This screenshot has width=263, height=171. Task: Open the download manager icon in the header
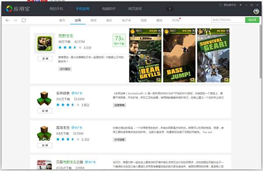pos(170,9)
